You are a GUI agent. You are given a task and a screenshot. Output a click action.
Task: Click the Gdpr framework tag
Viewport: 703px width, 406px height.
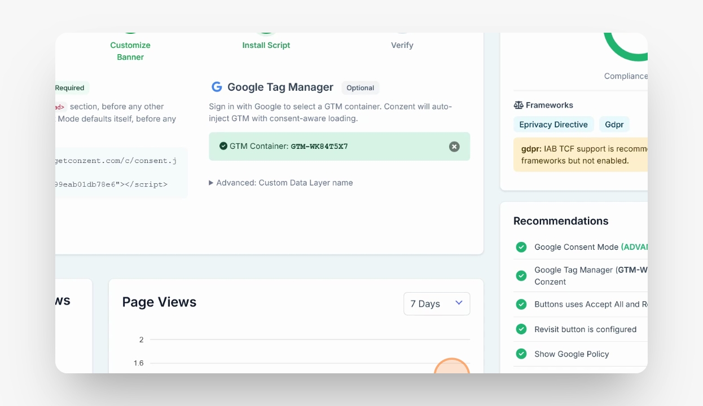click(614, 125)
